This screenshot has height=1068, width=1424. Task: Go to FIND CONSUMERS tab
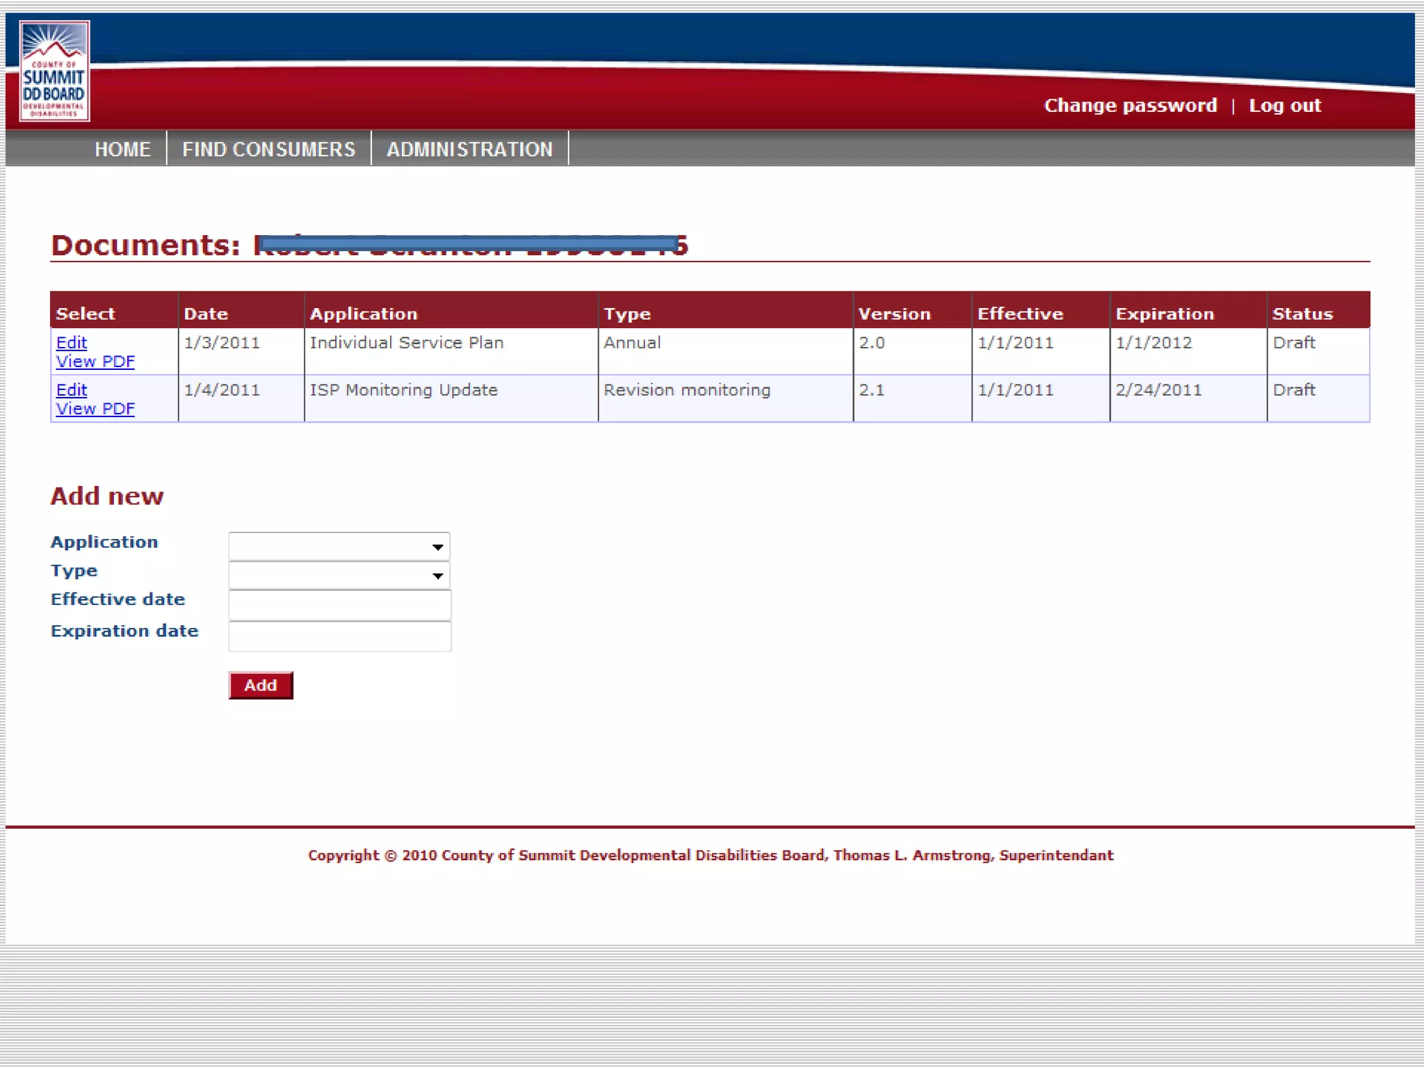268,149
